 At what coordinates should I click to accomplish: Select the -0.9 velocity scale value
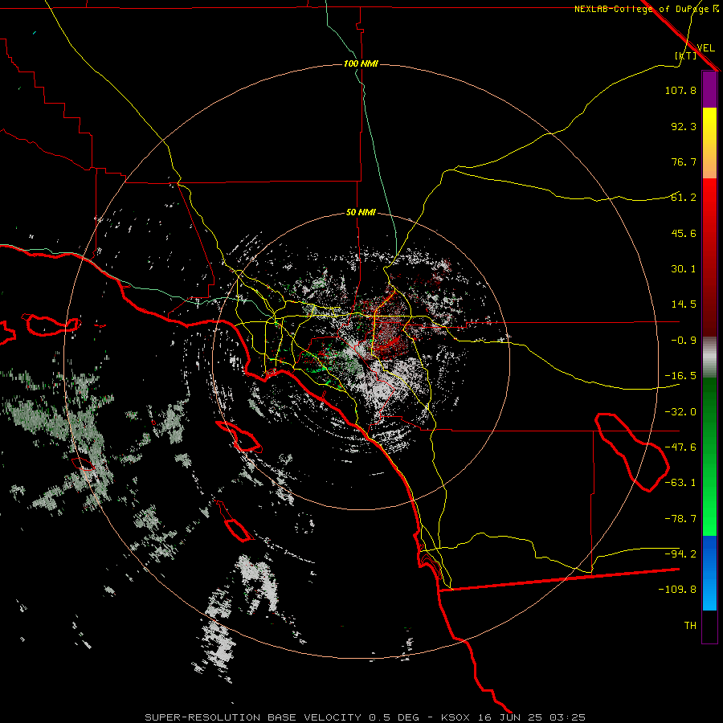point(684,341)
